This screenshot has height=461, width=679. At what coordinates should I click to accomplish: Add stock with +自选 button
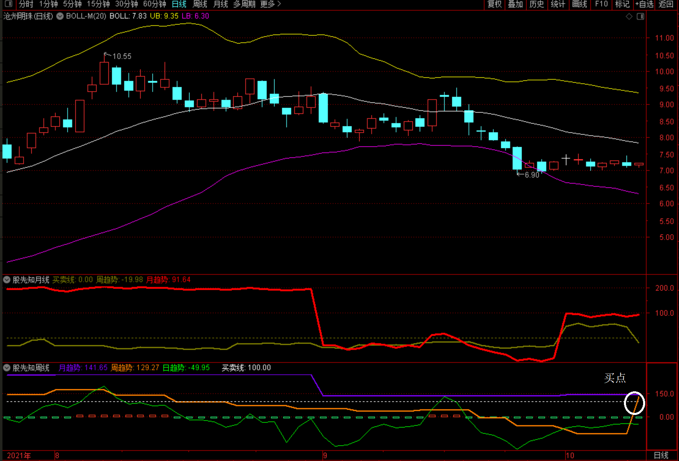tap(644, 4)
